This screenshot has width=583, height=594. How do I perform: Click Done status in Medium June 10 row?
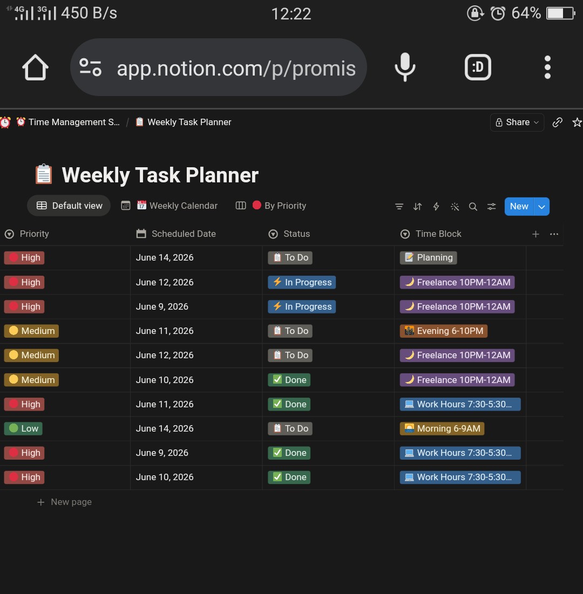(289, 380)
